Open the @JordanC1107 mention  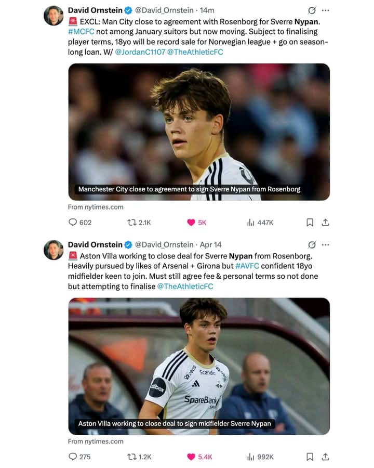[x=140, y=52]
